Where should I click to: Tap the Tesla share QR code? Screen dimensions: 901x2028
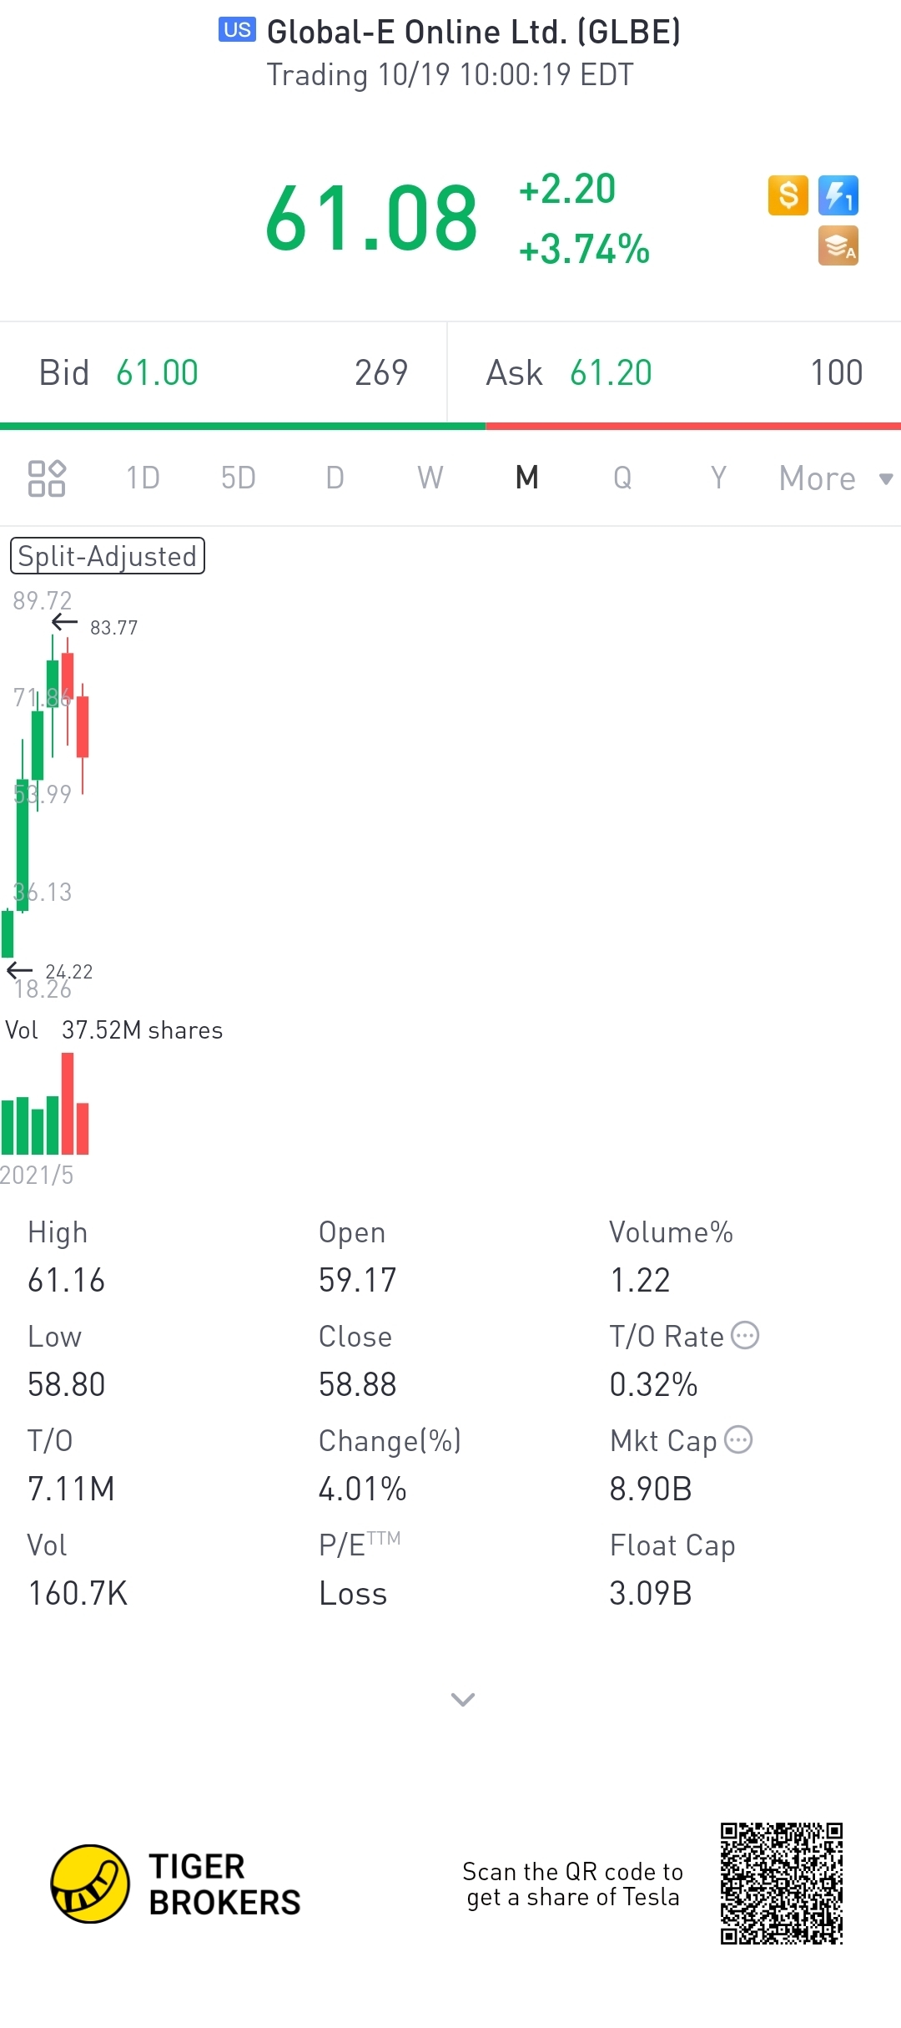(x=782, y=1884)
